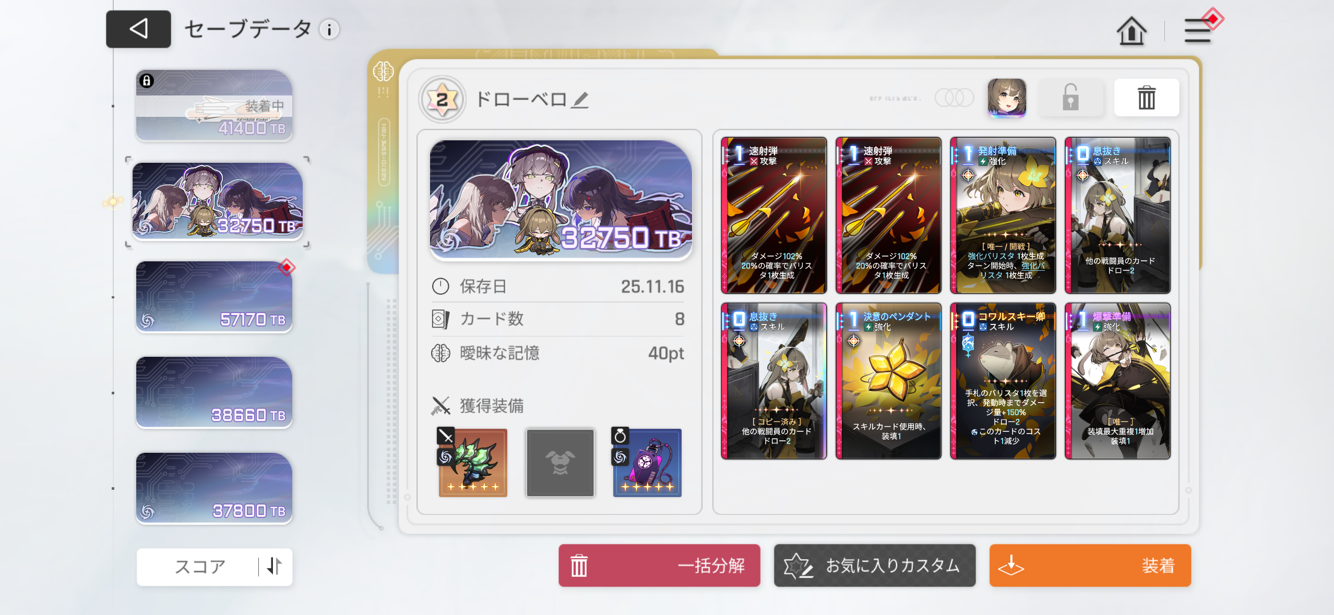
Task: Open the コワルスキー卿 skill card
Action: [1003, 381]
